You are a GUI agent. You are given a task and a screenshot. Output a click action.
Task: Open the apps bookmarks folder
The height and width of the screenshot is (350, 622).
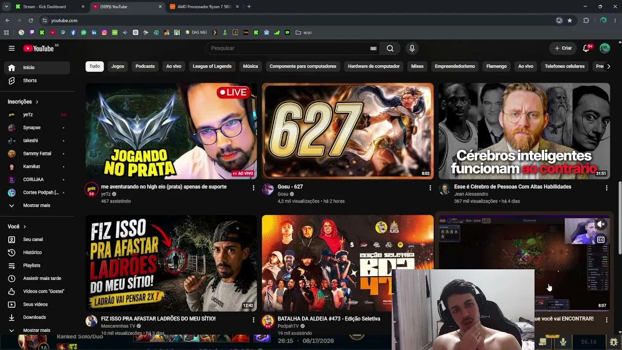point(304,33)
